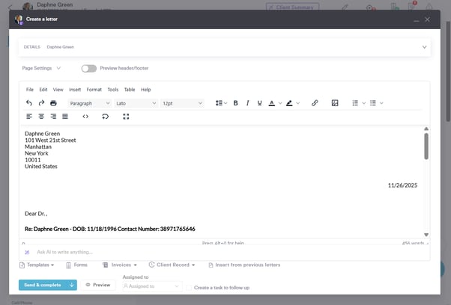This screenshot has height=305, width=451.
Task: Open the text color picker
Action: [270, 103]
